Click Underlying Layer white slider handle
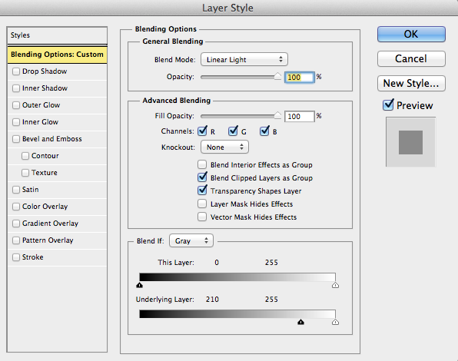 tap(335, 322)
